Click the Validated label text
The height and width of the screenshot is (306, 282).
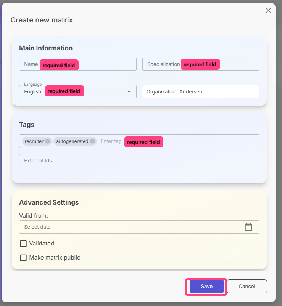point(42,244)
